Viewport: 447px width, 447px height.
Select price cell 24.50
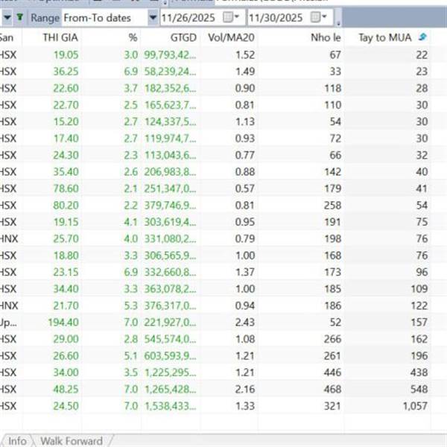pos(66,406)
